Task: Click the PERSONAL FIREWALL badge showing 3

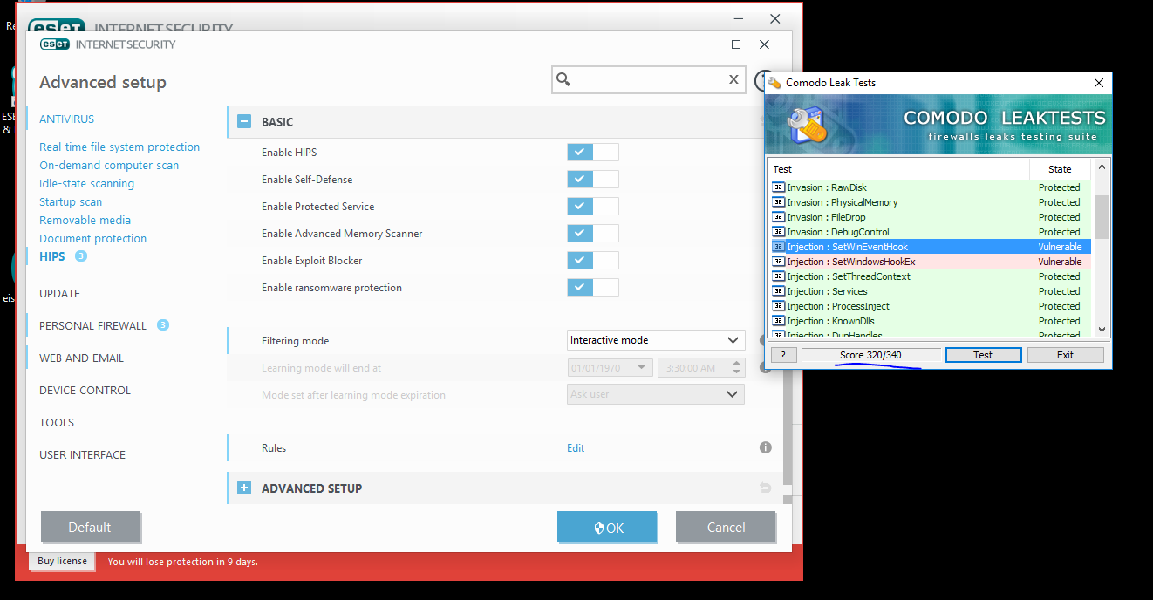Action: 163,325
